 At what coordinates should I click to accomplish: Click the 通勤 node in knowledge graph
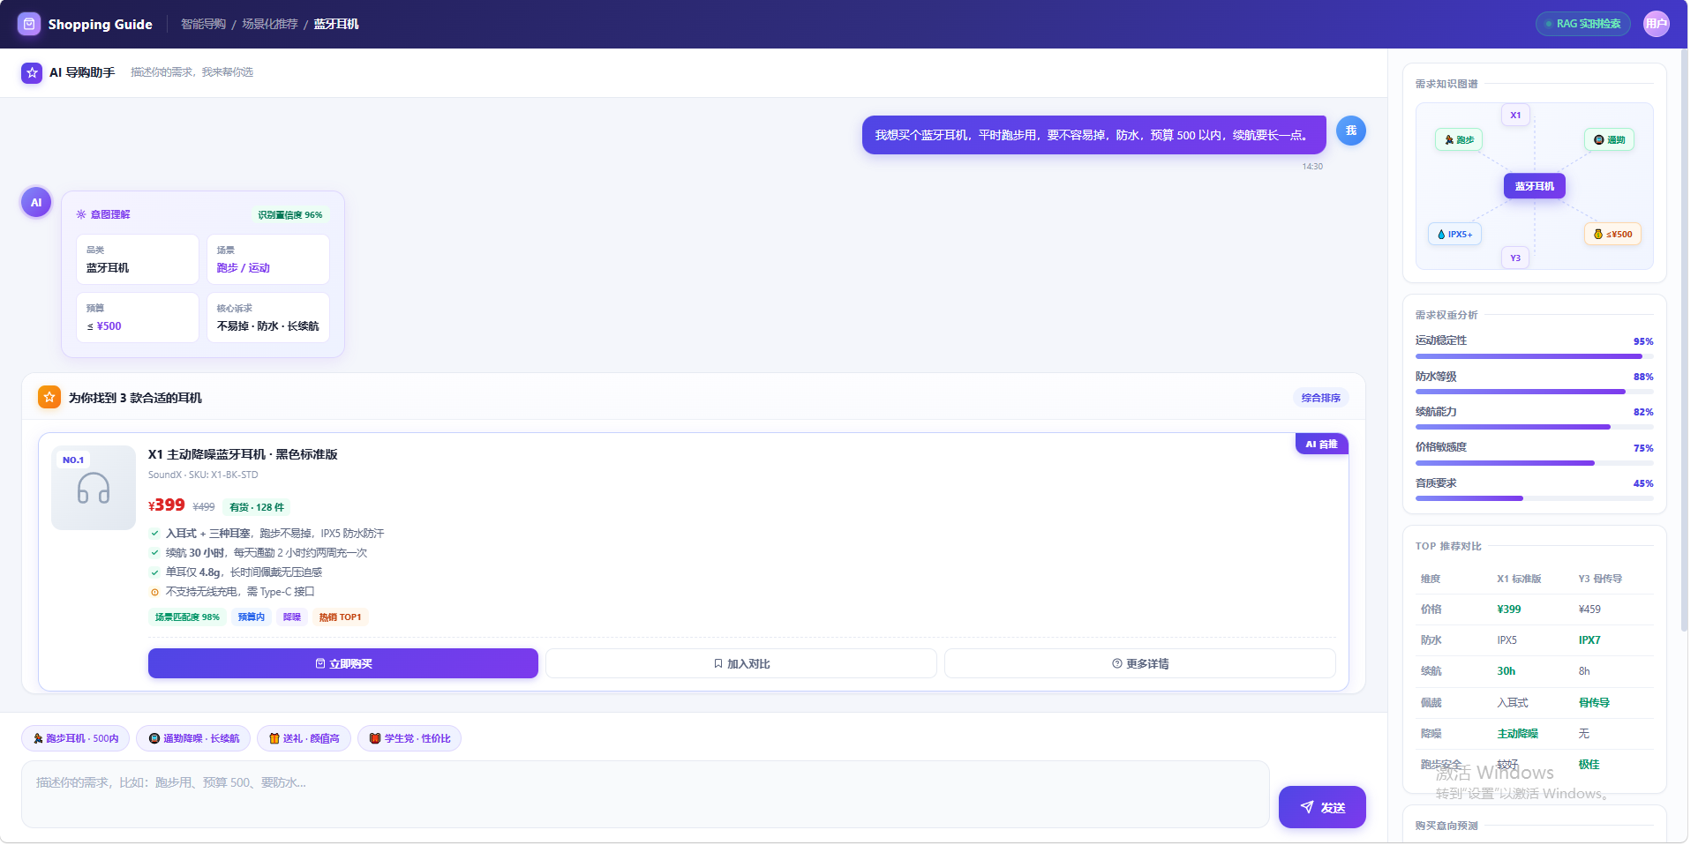click(x=1609, y=139)
